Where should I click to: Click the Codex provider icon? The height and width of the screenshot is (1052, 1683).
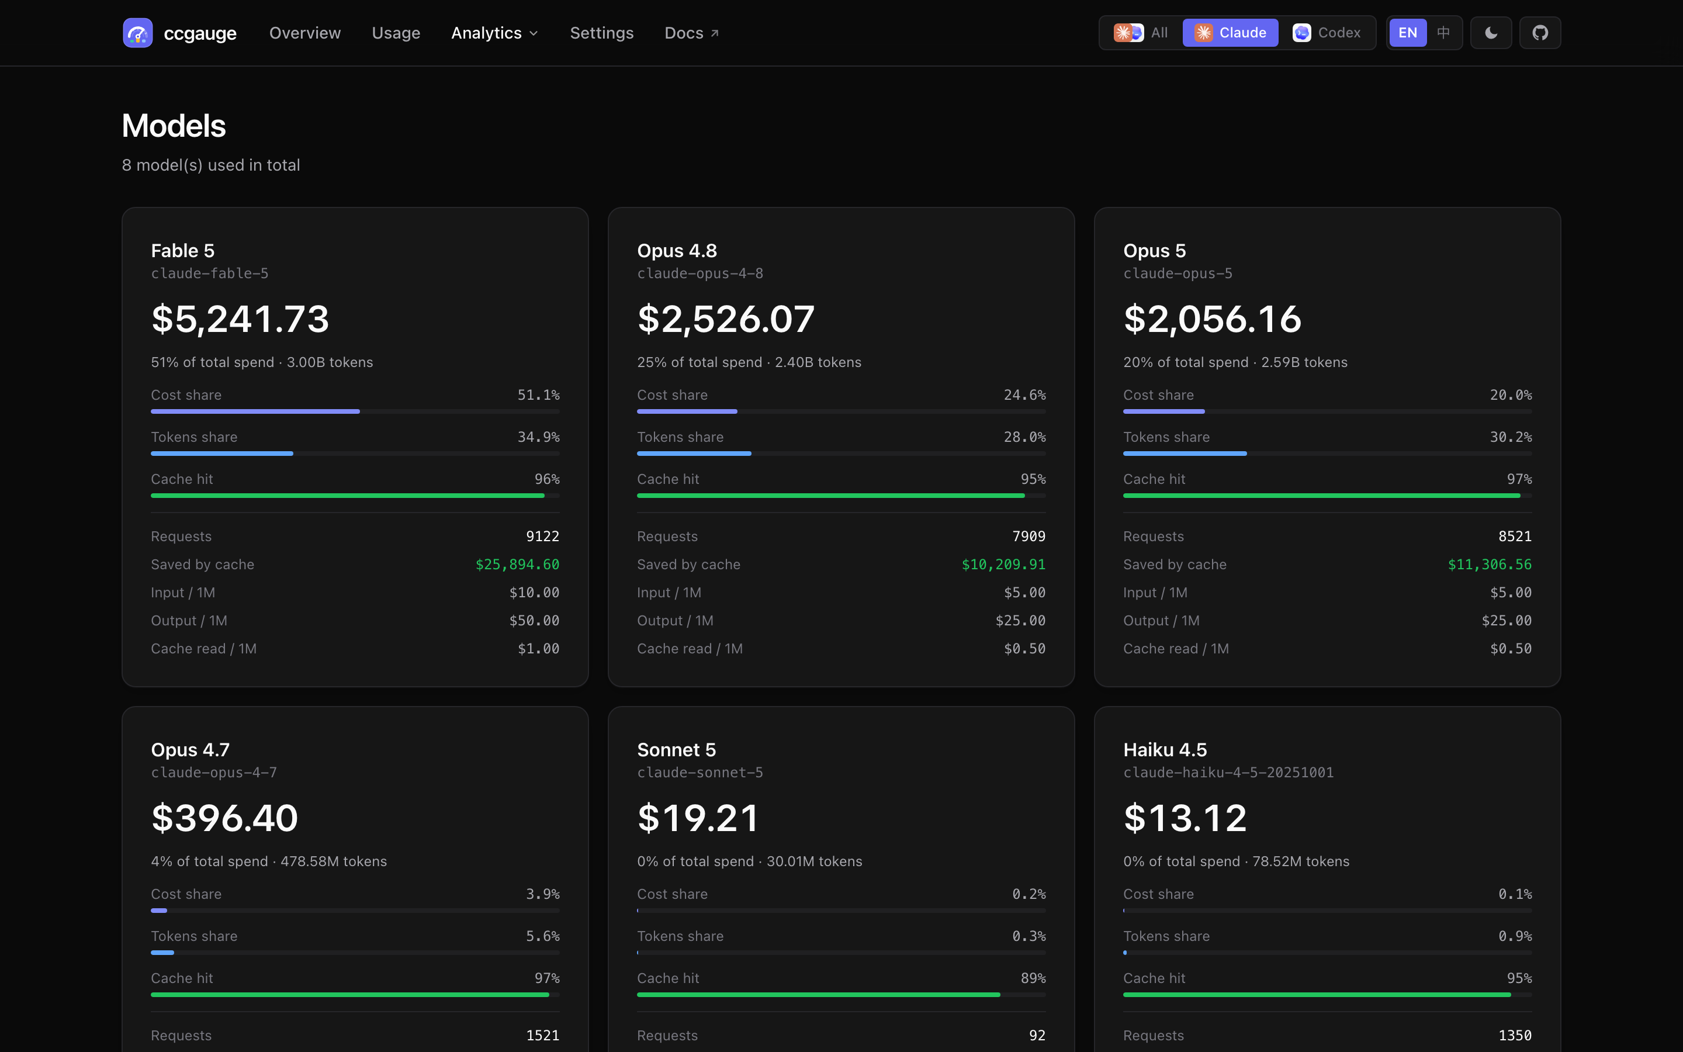click(x=1302, y=33)
